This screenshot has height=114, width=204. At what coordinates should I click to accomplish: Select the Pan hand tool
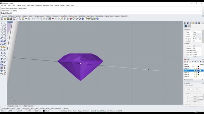coord(29,19)
